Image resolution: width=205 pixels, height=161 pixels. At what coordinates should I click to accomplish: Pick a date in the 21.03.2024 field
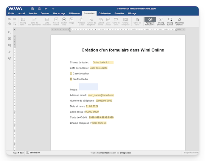(92, 106)
